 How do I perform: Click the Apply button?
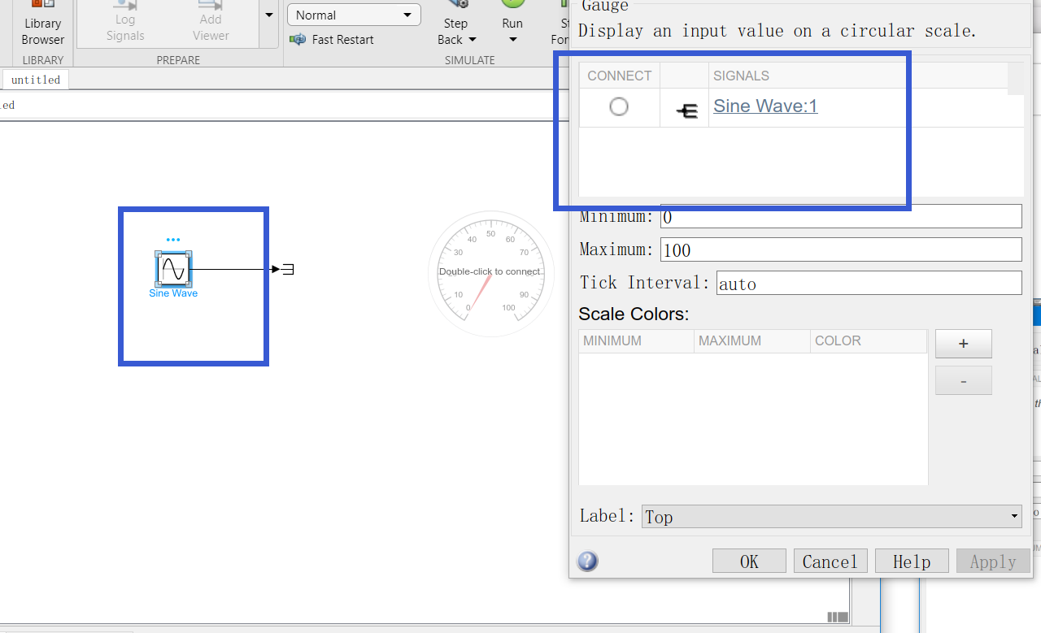click(x=993, y=561)
